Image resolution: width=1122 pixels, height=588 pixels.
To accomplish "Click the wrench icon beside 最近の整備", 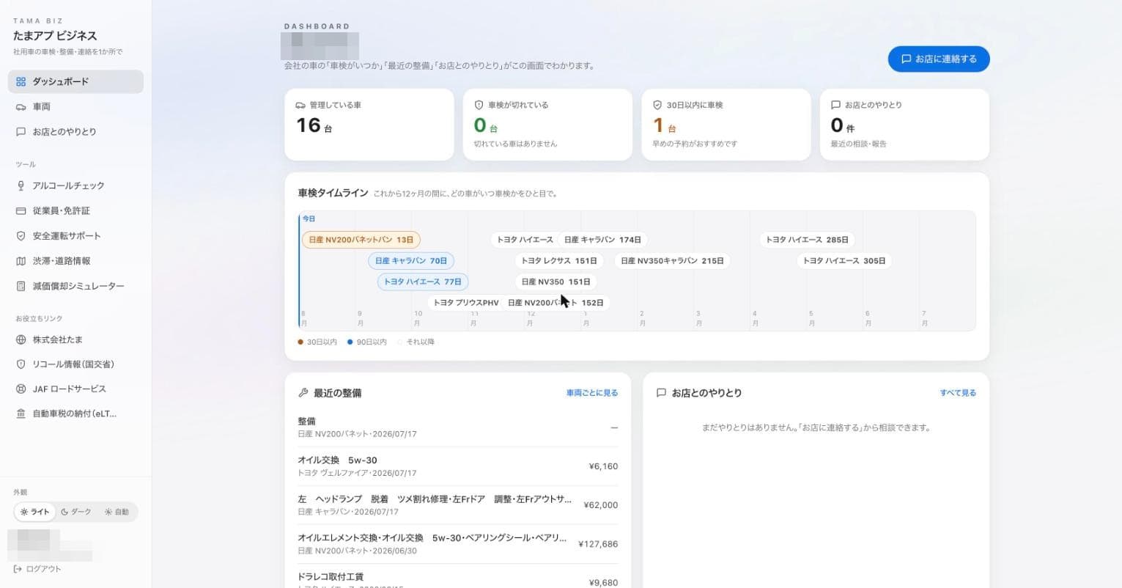I will [303, 393].
